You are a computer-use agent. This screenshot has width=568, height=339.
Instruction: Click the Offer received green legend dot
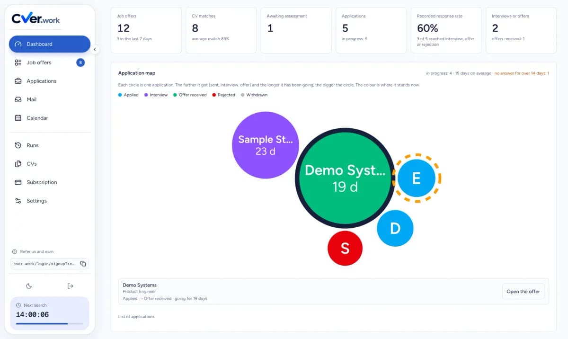175,95
